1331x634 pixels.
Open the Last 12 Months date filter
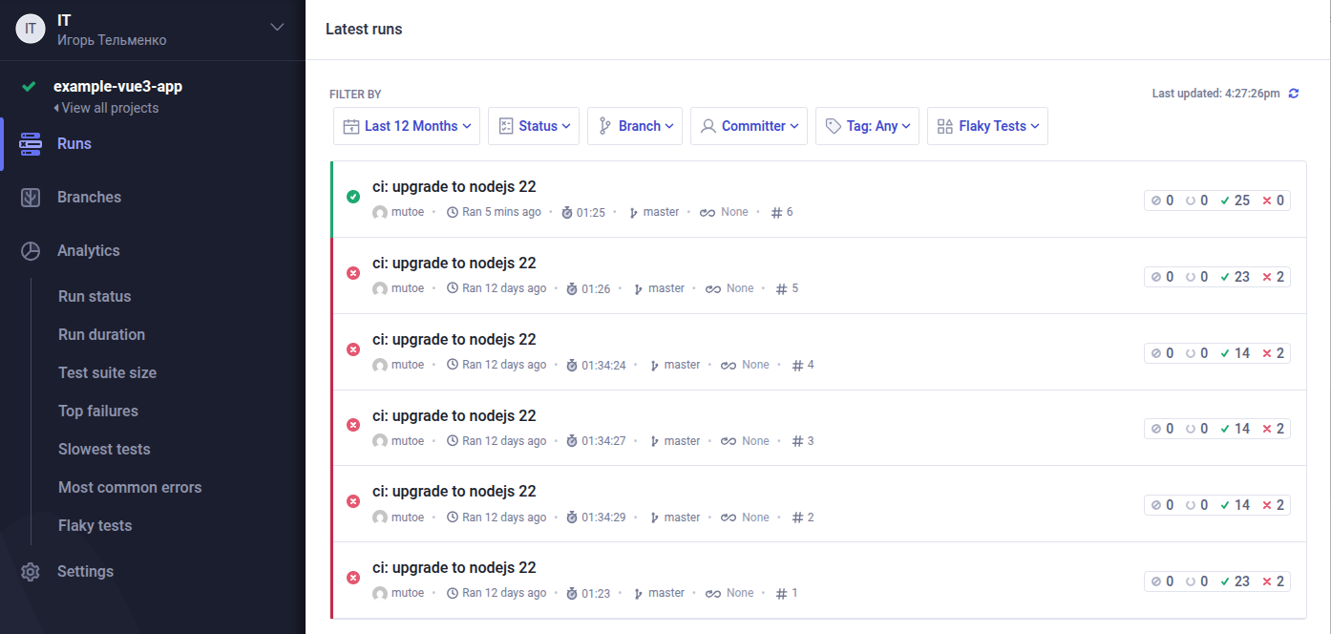tap(407, 126)
